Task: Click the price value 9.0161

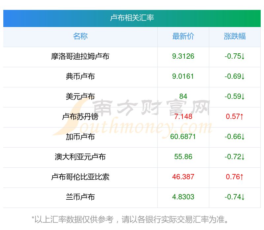Action: coord(183,76)
